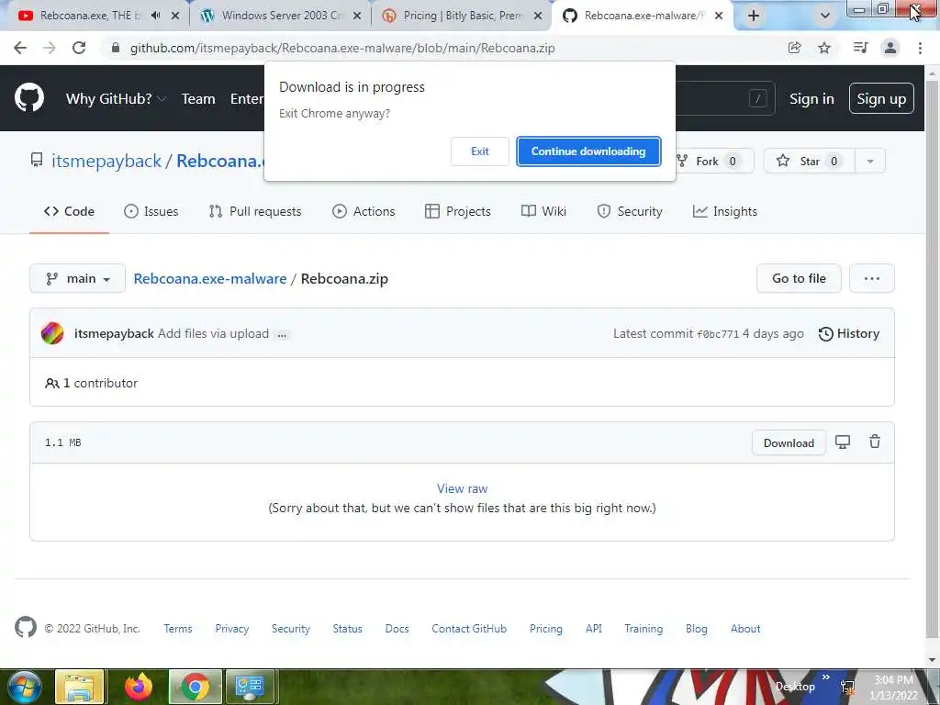
Task: Click the footer GitHub logo
Action: coord(25,628)
